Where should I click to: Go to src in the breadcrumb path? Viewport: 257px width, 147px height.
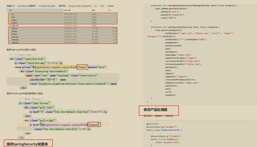pyautogui.click(x=96, y=6)
